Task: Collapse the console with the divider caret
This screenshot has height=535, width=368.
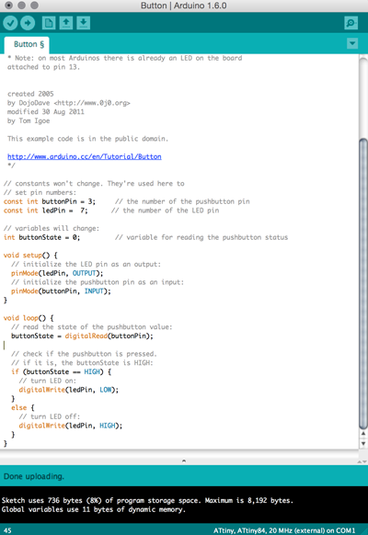Action: (x=184, y=461)
